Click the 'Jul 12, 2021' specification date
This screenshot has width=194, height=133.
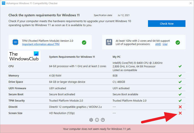(x=124, y=15)
